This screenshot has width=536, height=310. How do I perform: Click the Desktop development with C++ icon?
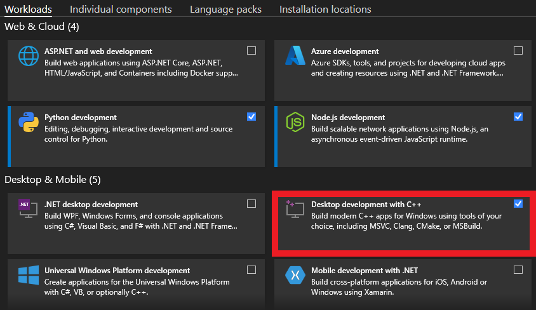295,209
